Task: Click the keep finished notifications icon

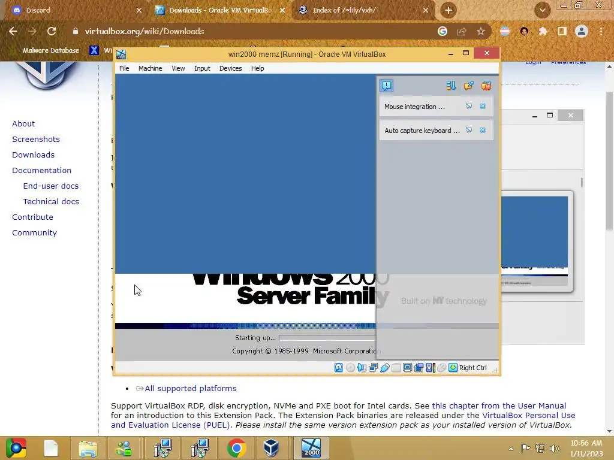Action: coord(468,86)
